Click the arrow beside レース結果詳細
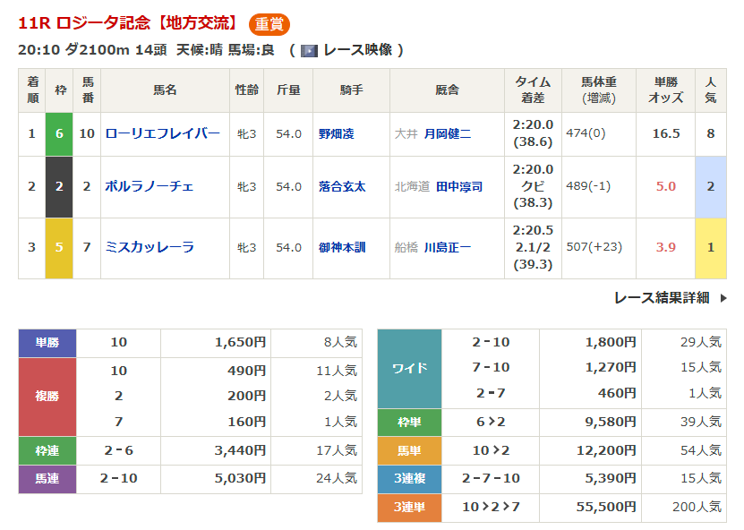This screenshot has height=530, width=744. tap(723, 297)
